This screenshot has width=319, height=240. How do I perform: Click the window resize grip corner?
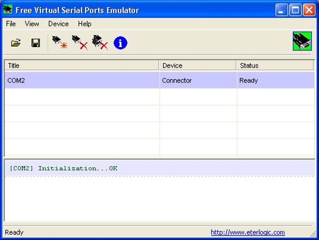313,234
